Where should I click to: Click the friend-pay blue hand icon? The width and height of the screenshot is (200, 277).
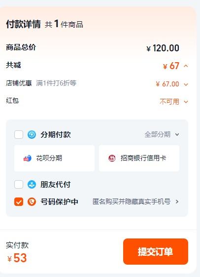32,185
